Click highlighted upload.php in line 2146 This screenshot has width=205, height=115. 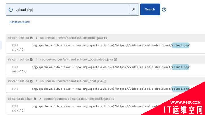(x=181, y=89)
